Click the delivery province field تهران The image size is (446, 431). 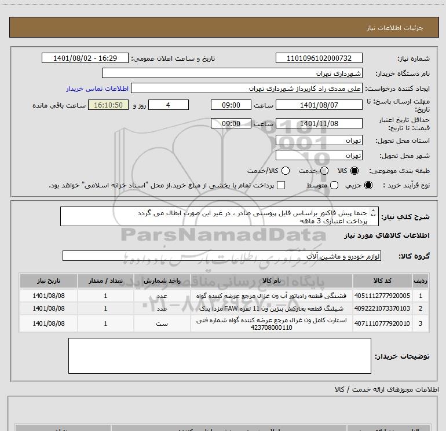pyautogui.click(x=319, y=141)
